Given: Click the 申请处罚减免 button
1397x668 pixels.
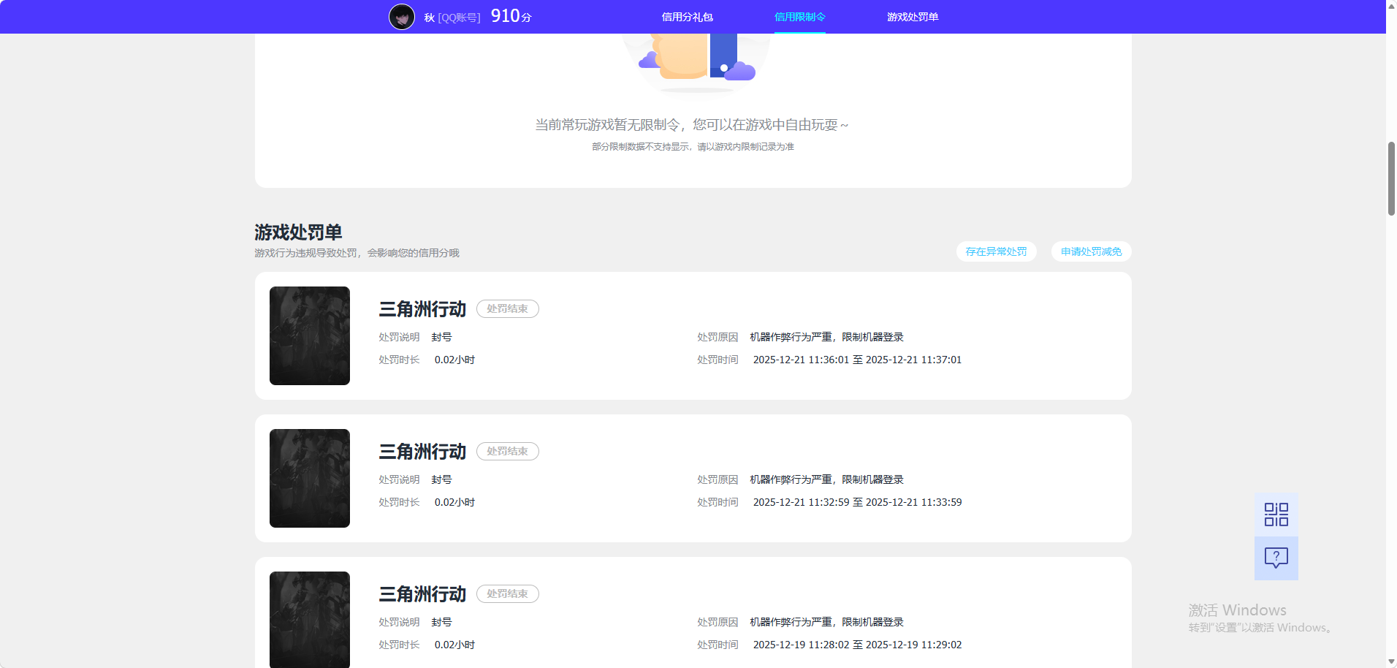Looking at the screenshot, I should point(1091,251).
